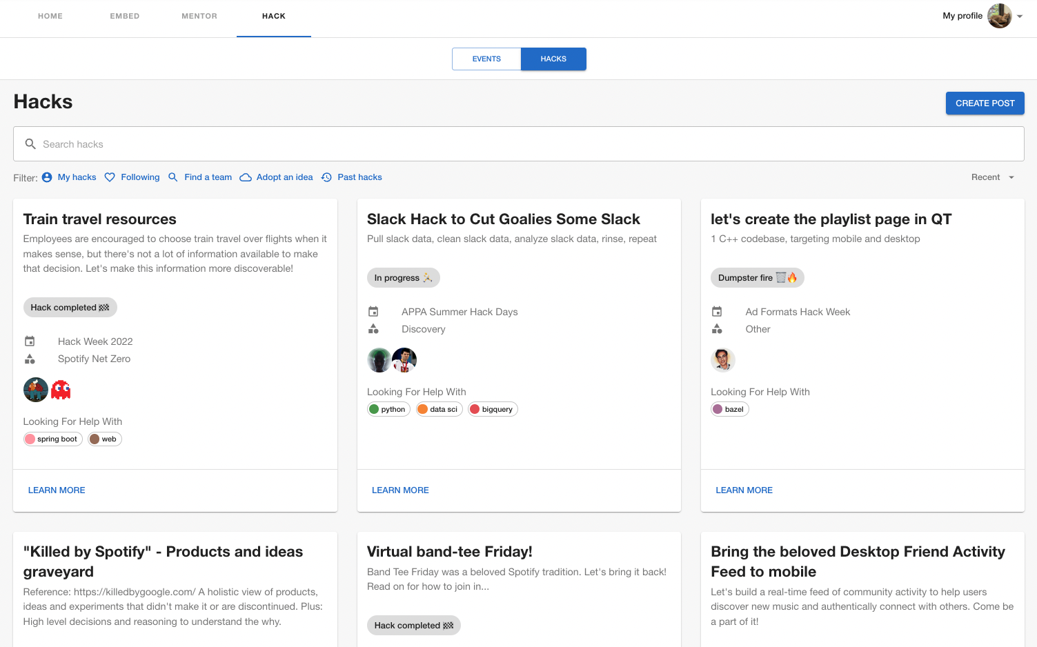
Task: Filter by Following
Action: pos(132,177)
